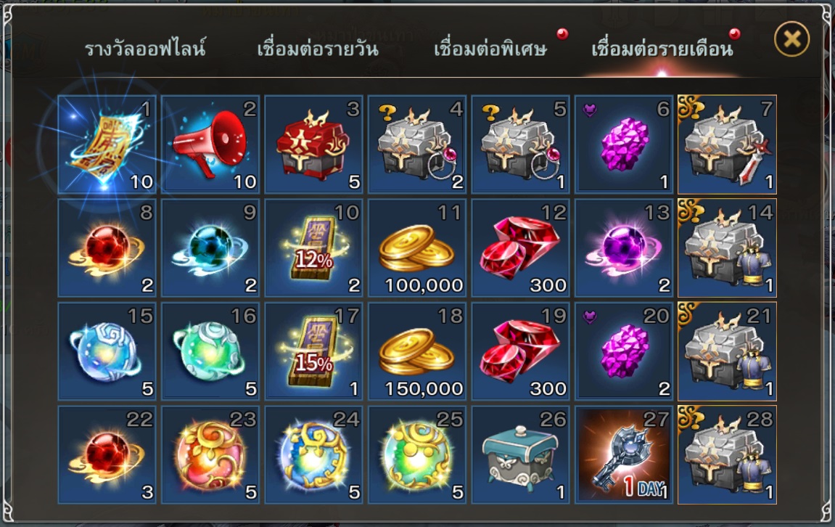Switch to the เชื่อมต่อพิเศษ tab
The height and width of the screenshot is (527, 835).
[x=490, y=49]
